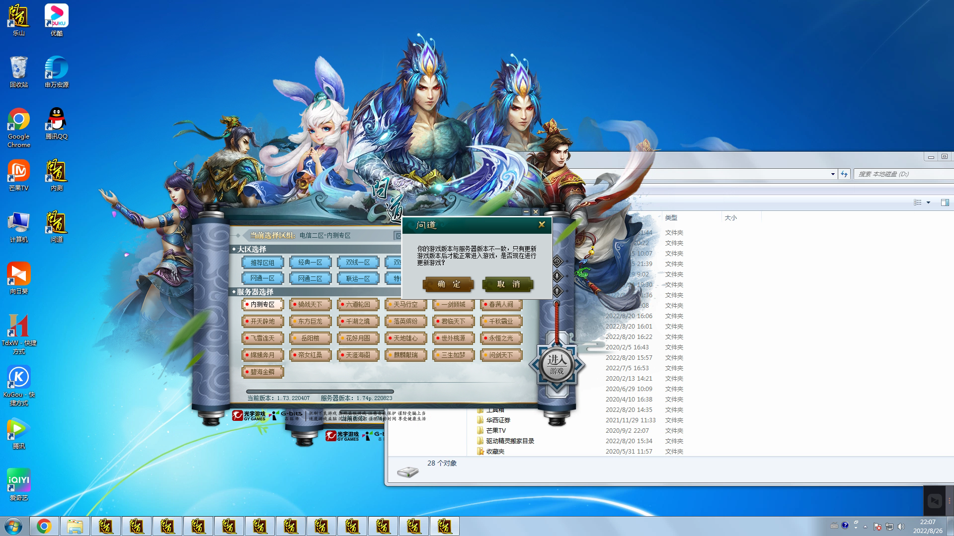Open the 芒果TV desktop shortcut
954x536 pixels.
click(x=19, y=175)
